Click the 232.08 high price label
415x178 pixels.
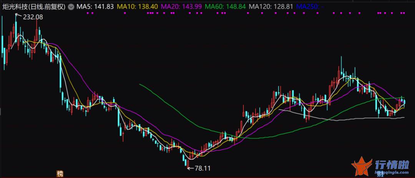(x=33, y=17)
